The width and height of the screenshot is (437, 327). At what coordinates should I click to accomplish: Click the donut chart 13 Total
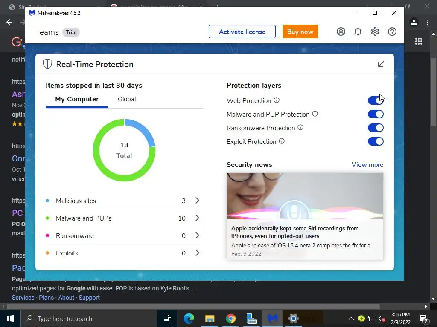[x=124, y=150]
